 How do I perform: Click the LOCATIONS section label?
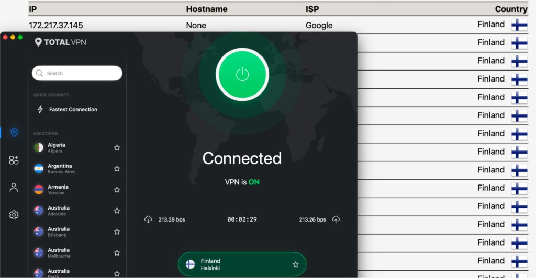(46, 133)
